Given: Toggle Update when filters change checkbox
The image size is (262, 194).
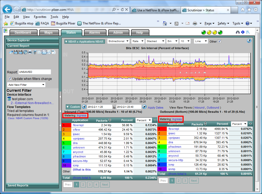Looking at the screenshot, I should tap(10, 79).
